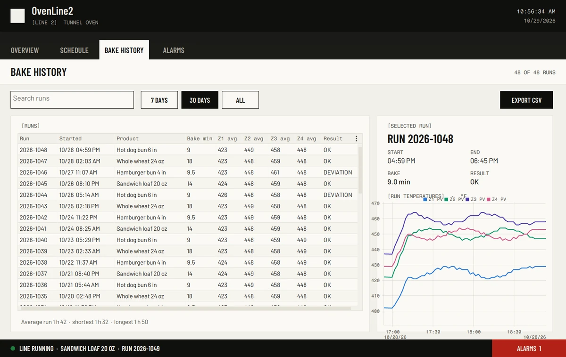The height and width of the screenshot is (357, 566).
Task: Click the selected run END time 06:45 PM
Action: coord(484,161)
